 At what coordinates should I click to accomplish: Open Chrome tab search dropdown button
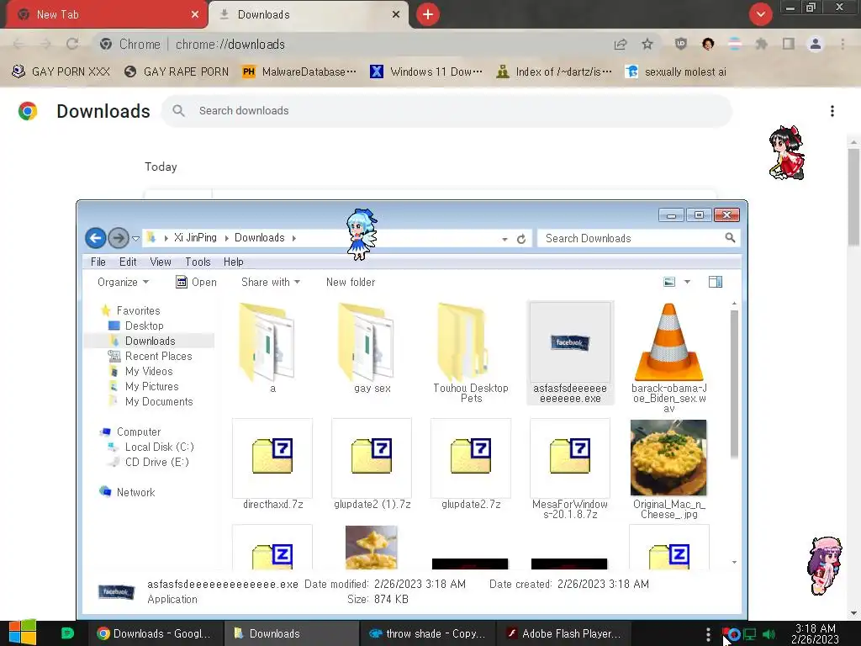pos(760,14)
